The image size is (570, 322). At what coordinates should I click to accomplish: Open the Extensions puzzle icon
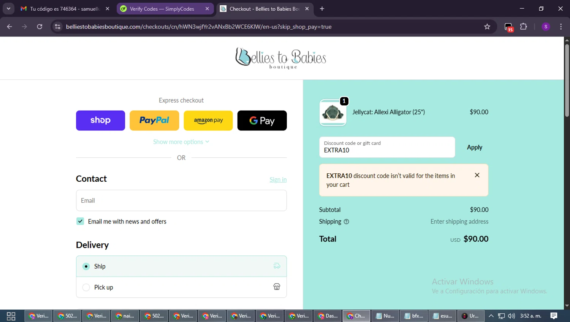(x=524, y=27)
